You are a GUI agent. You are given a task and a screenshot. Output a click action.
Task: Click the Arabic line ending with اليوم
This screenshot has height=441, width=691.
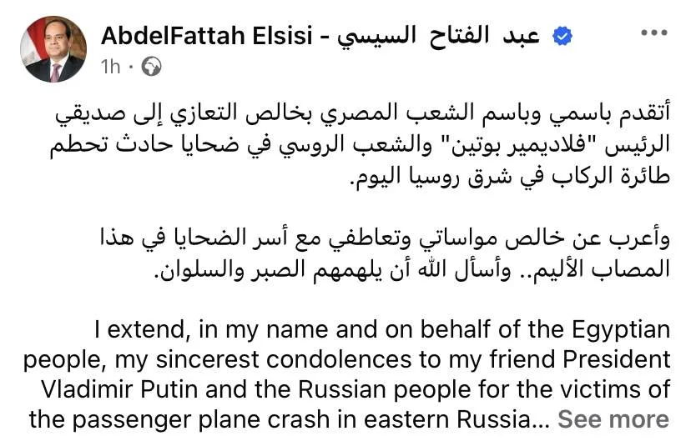510,176
